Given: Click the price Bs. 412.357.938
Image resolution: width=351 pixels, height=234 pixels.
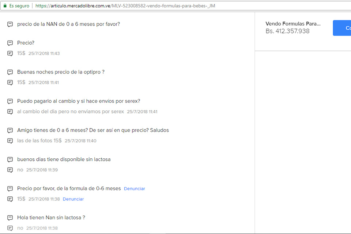Looking at the screenshot, I should click(x=287, y=31).
